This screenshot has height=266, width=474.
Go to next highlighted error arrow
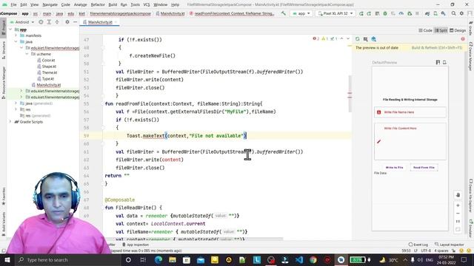tap(348, 38)
